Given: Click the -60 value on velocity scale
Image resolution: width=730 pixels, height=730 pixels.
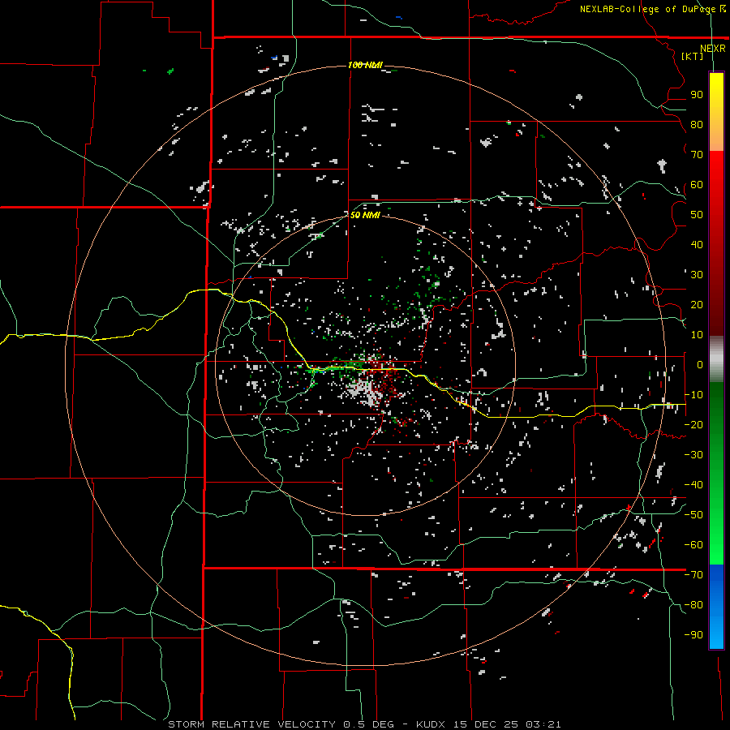Looking at the screenshot, I should (x=693, y=545).
